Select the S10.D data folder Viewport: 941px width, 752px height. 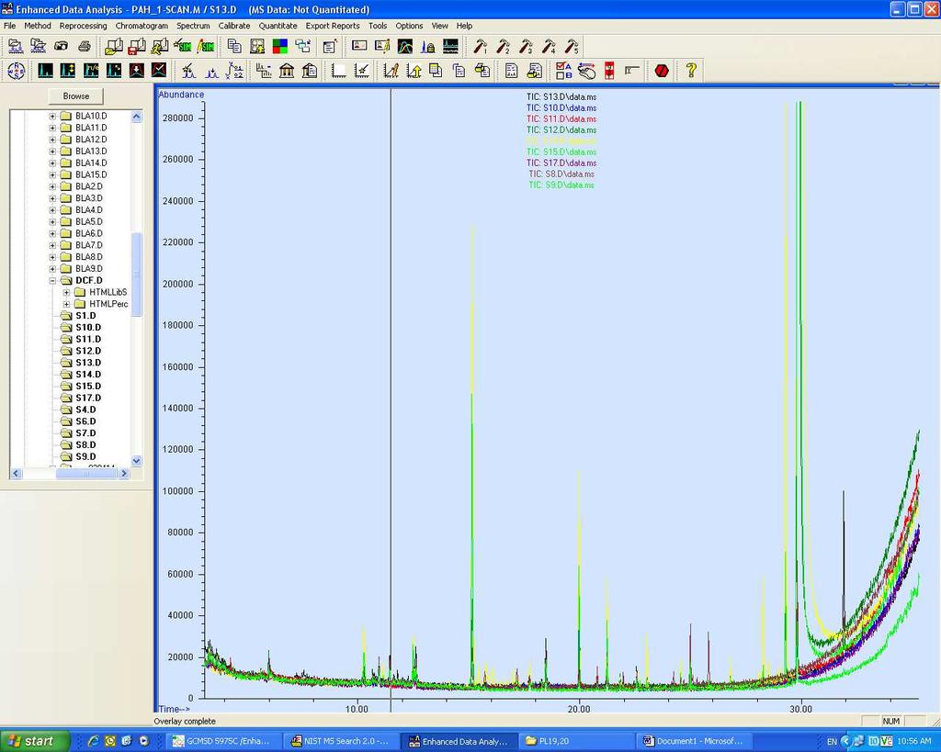pyautogui.click(x=87, y=328)
